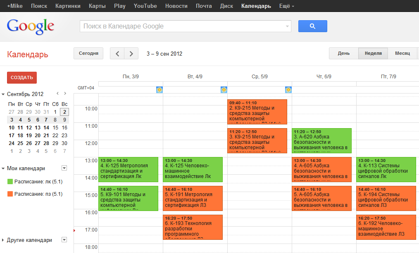Viewport: 419px width, 253px height.
Task: Open the Ещё menu in top bar
Action: [287, 6]
